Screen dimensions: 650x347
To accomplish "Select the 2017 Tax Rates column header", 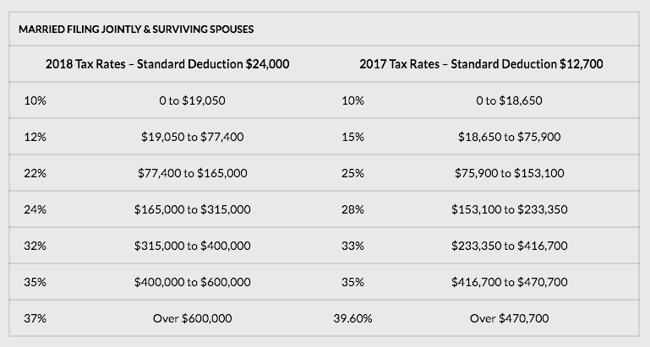I will pyautogui.click(x=481, y=64).
